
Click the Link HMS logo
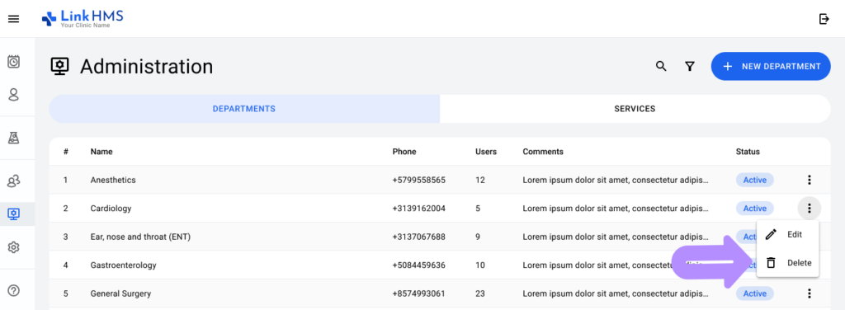[x=83, y=19]
